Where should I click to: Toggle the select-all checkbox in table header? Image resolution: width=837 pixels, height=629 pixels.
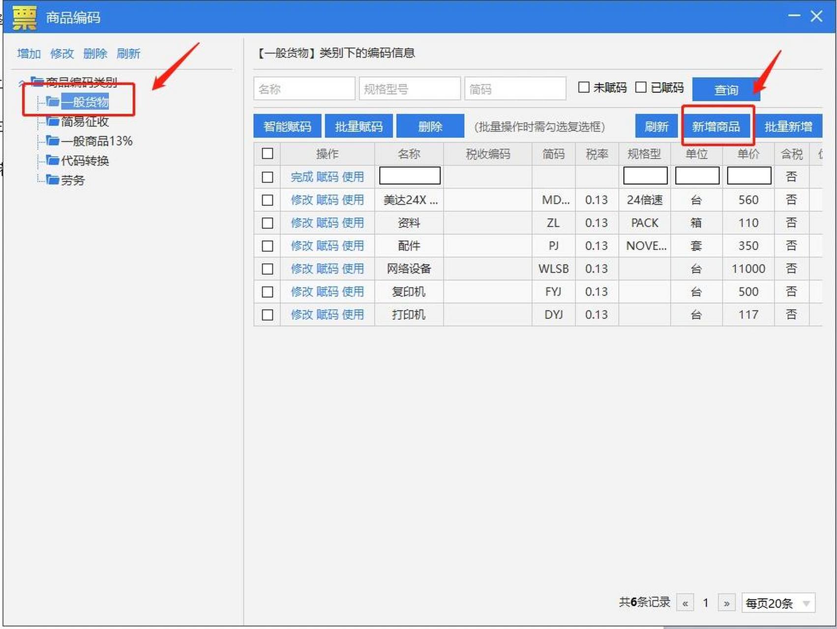point(268,153)
